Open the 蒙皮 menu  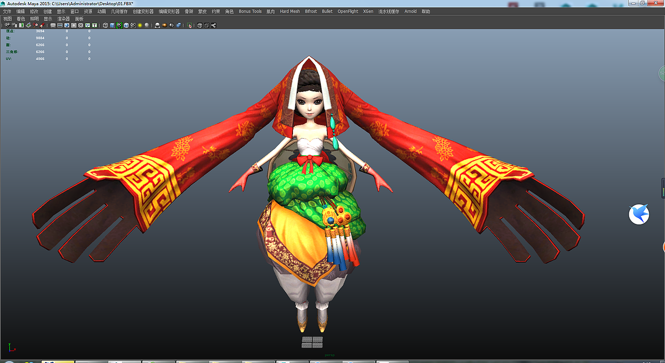(203, 11)
